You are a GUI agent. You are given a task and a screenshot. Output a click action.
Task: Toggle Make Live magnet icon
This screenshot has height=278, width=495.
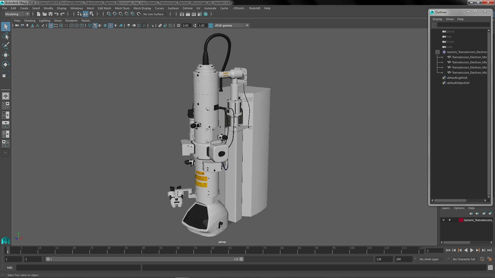(139, 14)
